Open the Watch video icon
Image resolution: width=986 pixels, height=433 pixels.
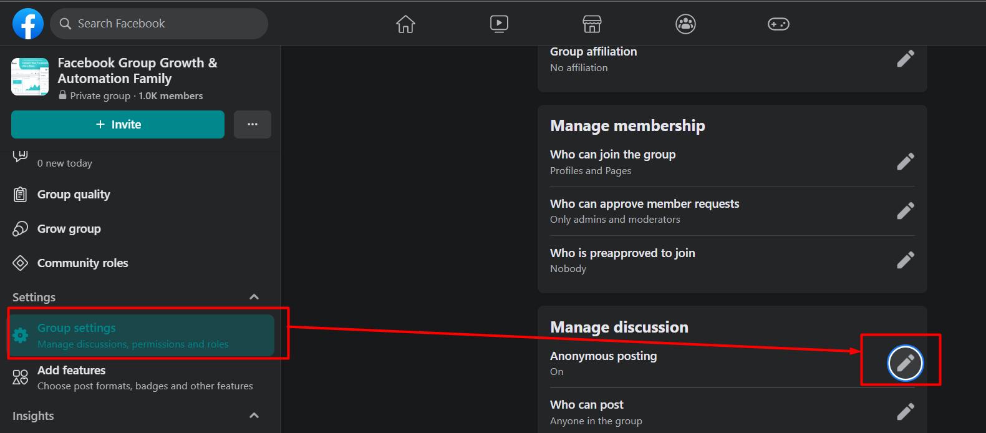[499, 24]
